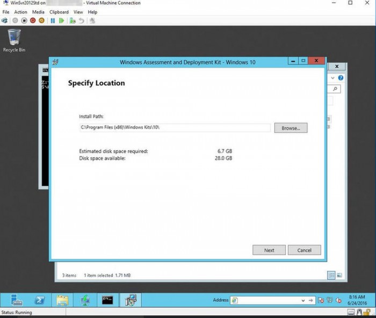Open the Action menu

21,12
